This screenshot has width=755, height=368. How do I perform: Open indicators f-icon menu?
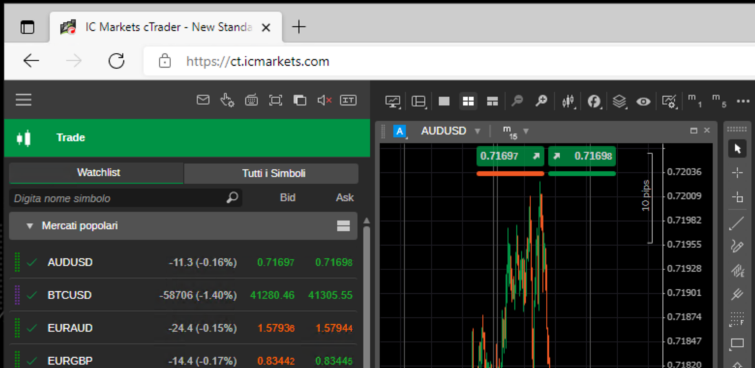595,101
